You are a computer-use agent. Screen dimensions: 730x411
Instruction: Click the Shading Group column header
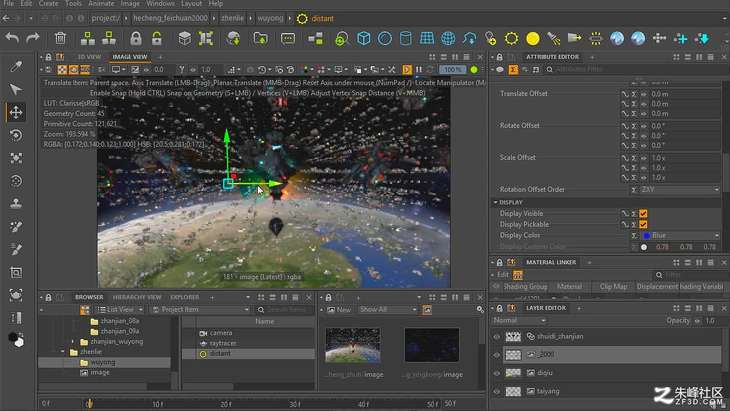(525, 287)
